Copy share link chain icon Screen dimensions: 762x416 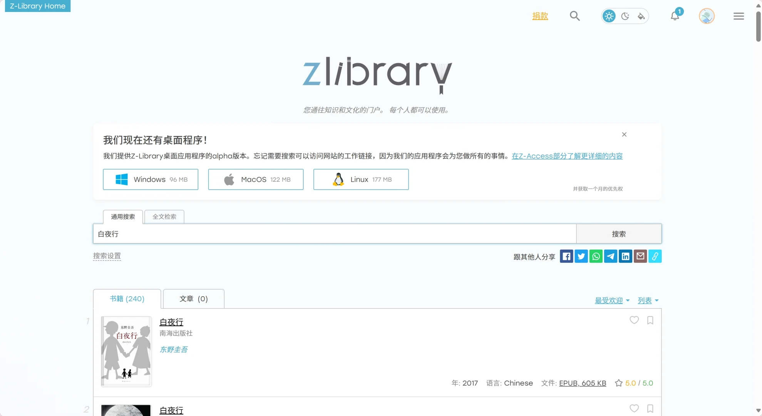(655, 256)
